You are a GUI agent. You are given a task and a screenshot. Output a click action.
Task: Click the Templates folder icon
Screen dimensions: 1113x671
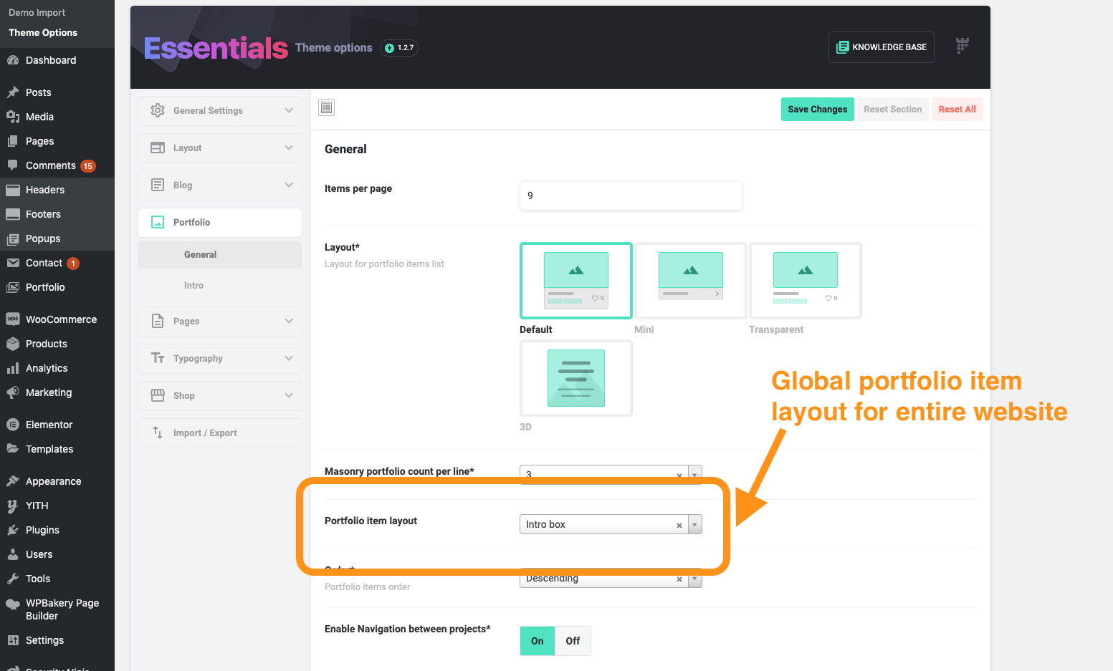(x=13, y=449)
